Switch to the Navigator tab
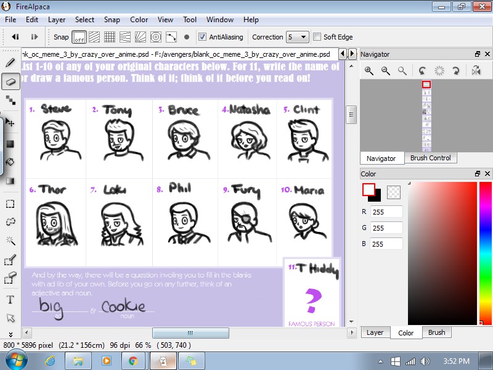This screenshot has height=370, width=493. tap(381, 158)
